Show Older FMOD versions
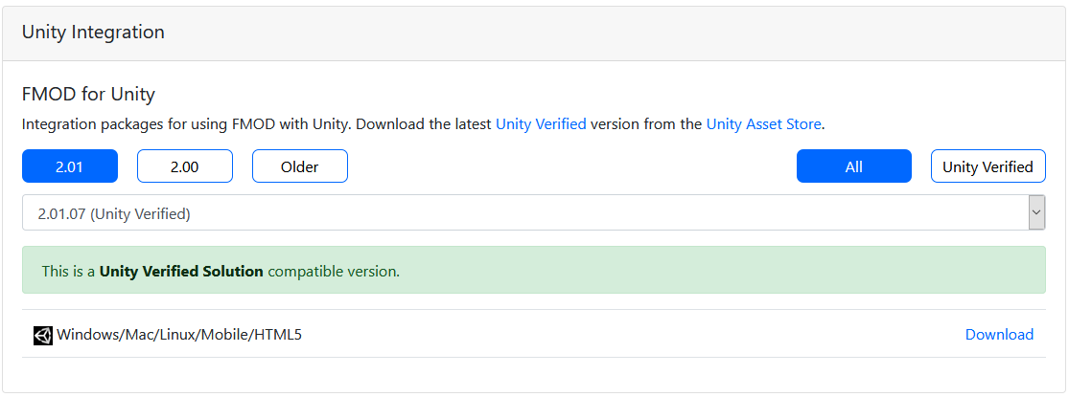1069x397 pixels. [x=300, y=166]
